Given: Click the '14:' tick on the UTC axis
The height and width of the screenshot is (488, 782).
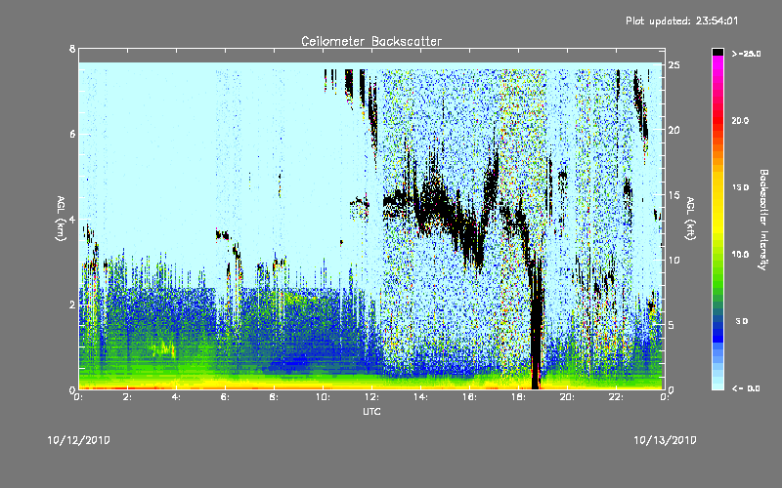Looking at the screenshot, I should tap(420, 397).
